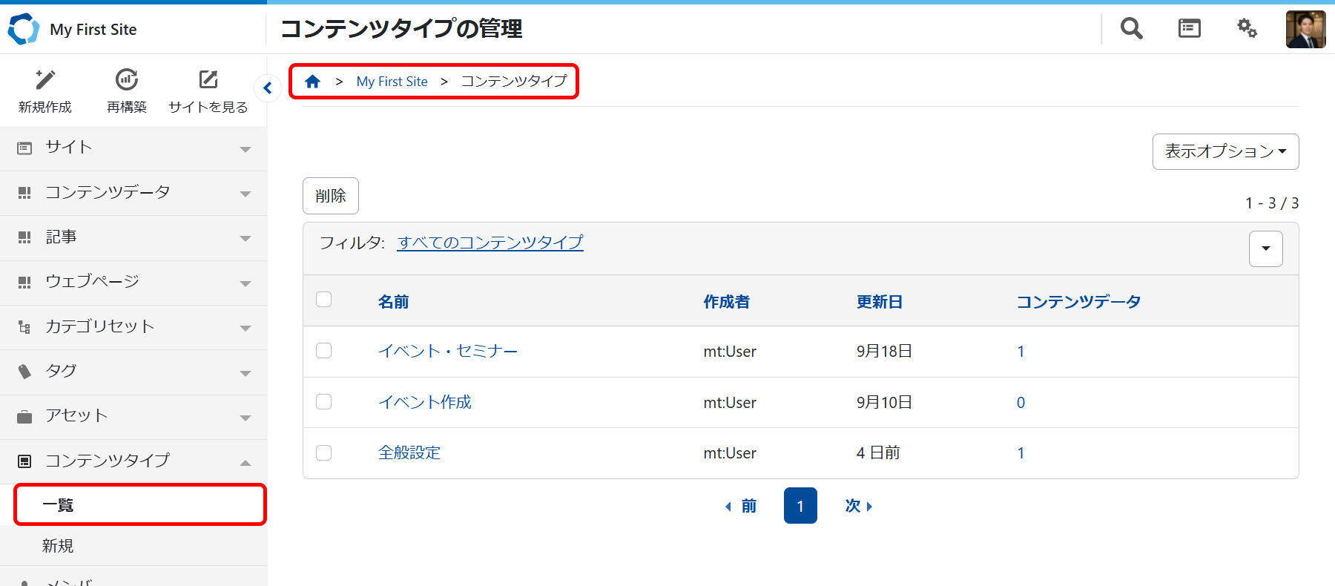Select 一覧 in the sidebar submenu
The height and width of the screenshot is (586, 1335).
[58, 505]
